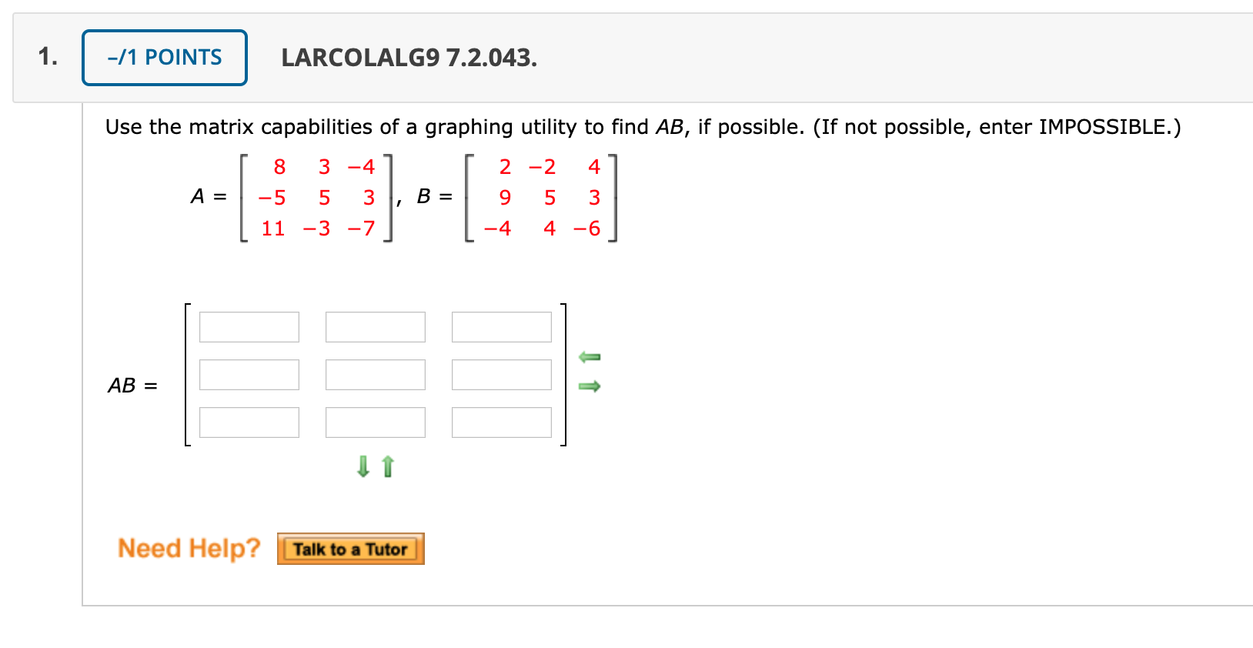Click the "Talk to a Tutor" button
The image size is (1253, 648).
(x=350, y=549)
